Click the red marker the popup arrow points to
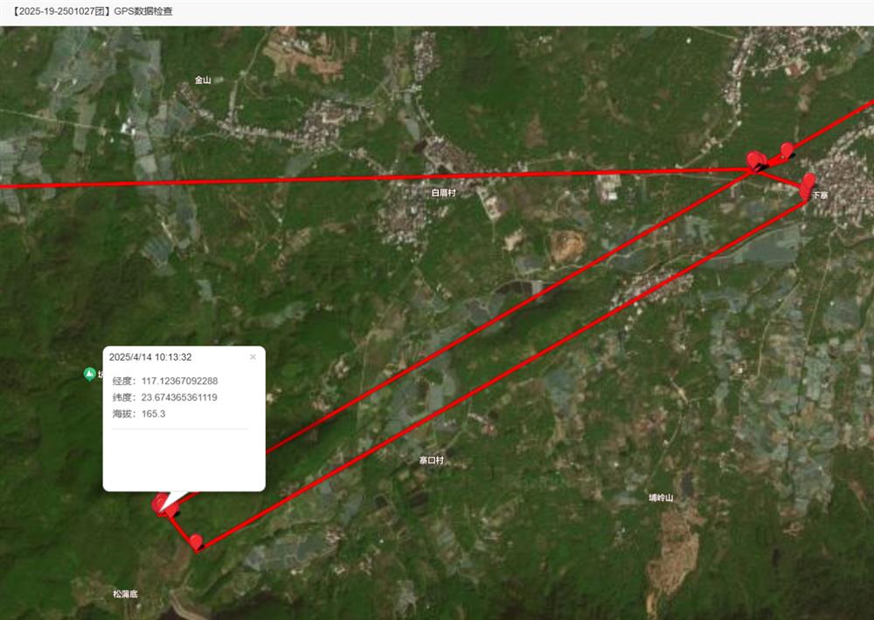 (x=161, y=504)
